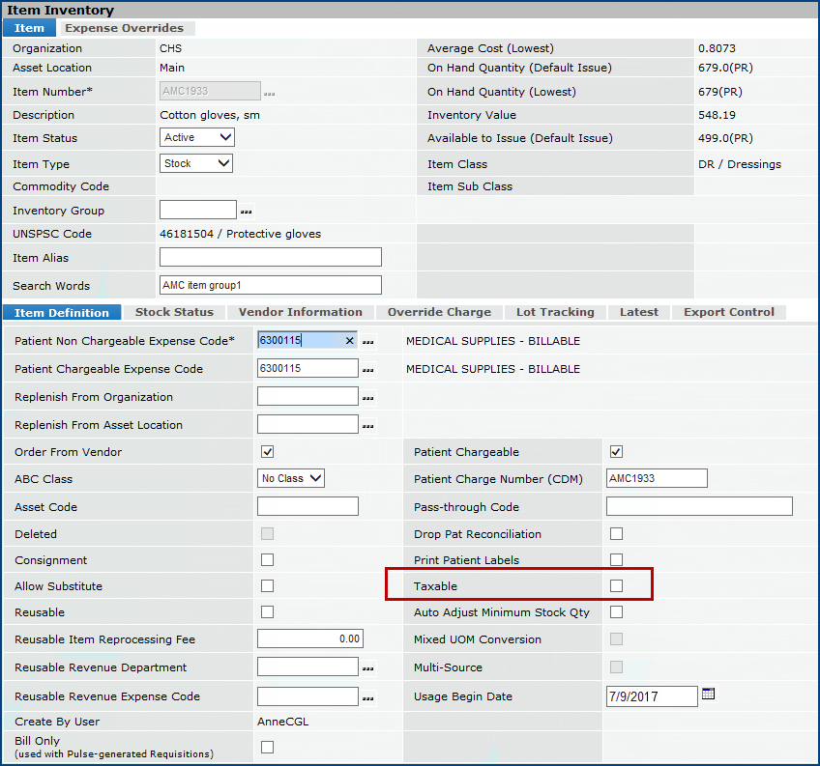Open Patient Non Chargeable Expense Code lookup
Screen dimensions: 820x766
click(367, 342)
